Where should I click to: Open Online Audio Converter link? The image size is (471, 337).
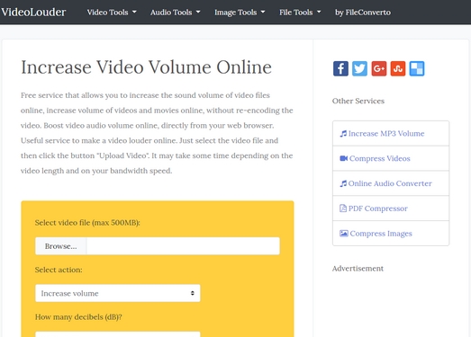(x=391, y=183)
